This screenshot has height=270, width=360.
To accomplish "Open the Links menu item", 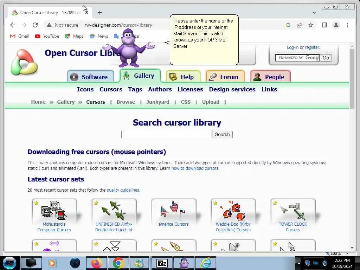I will tap(269, 89).
